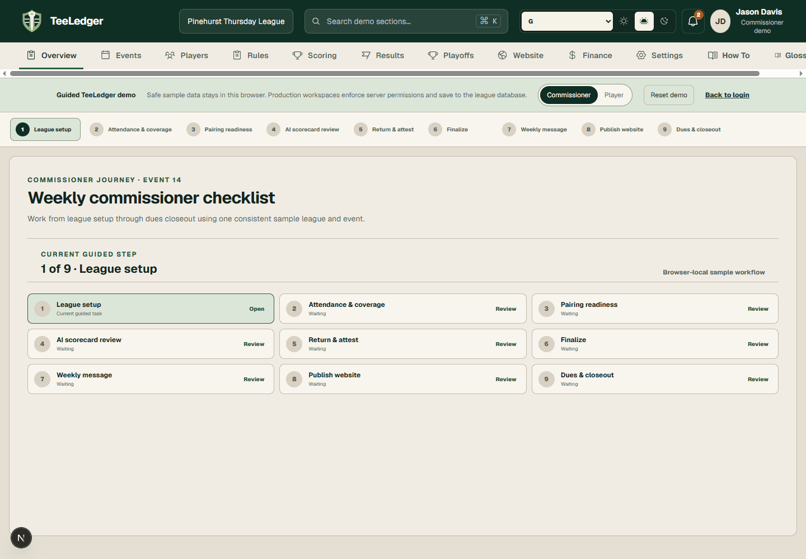Viewport: 806px width, 559px height.
Task: Click the Settings gear icon
Action: pos(641,55)
